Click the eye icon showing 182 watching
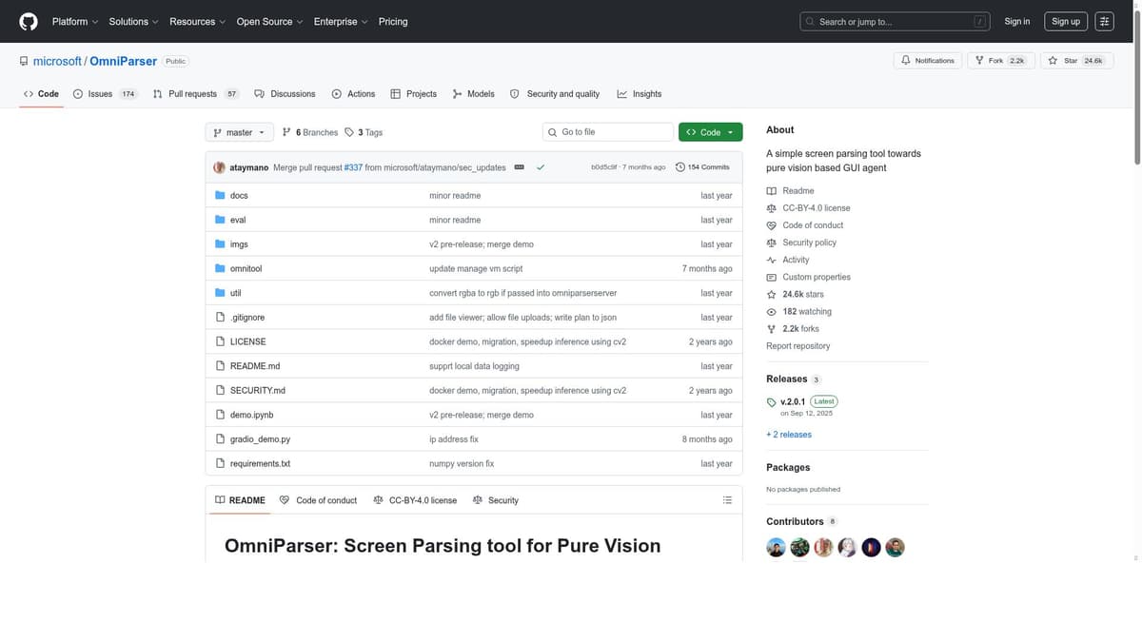The width and height of the screenshot is (1142, 642). click(771, 311)
